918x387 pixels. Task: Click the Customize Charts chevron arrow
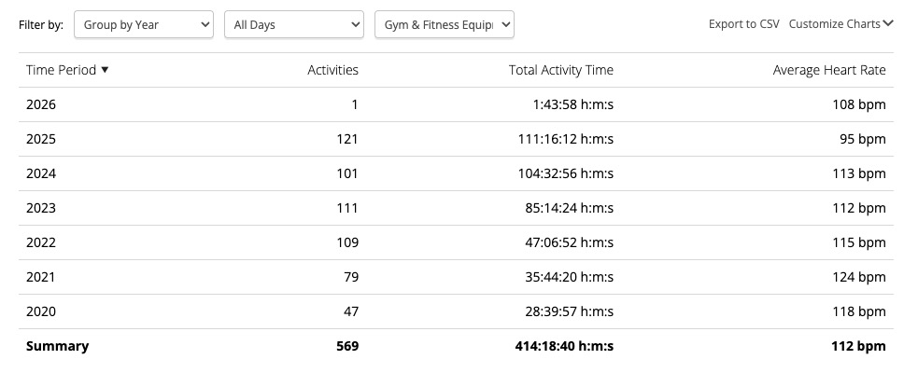[888, 24]
